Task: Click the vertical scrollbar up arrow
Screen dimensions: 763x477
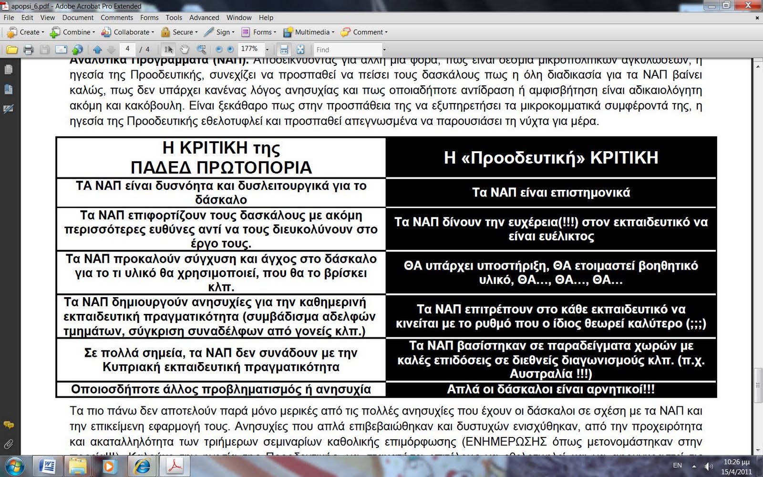Action: [758, 66]
